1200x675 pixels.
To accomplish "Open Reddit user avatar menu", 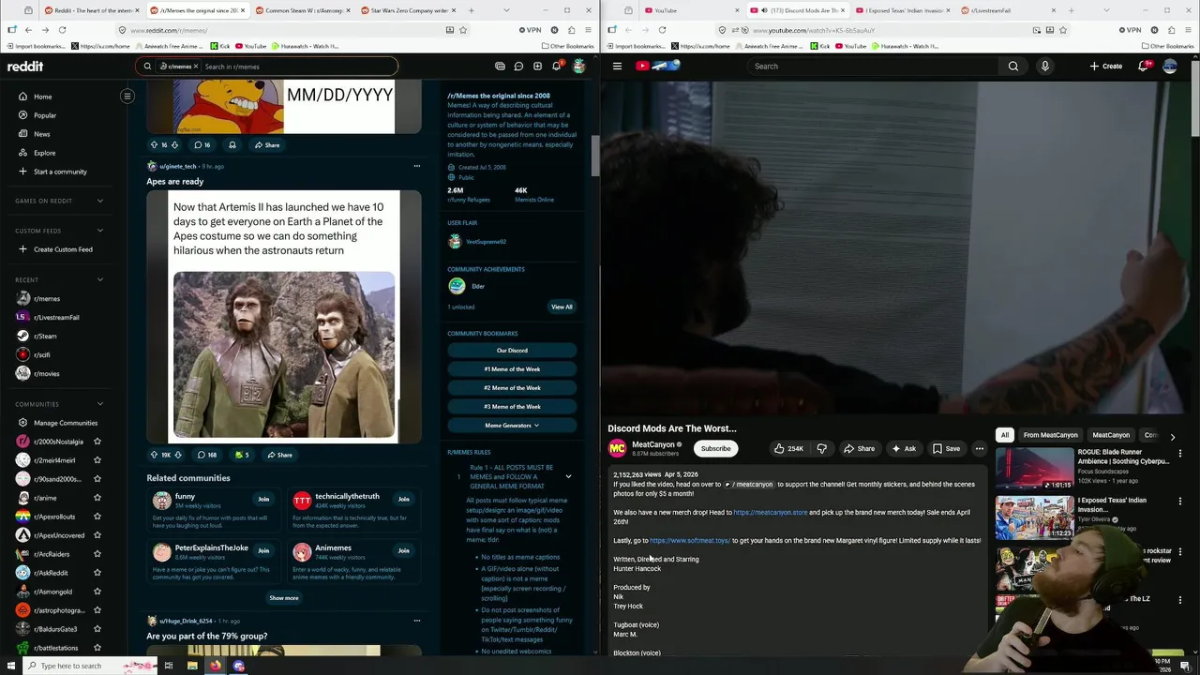I will pos(579,67).
